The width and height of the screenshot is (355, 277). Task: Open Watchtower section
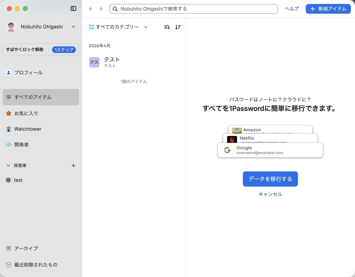point(41,129)
